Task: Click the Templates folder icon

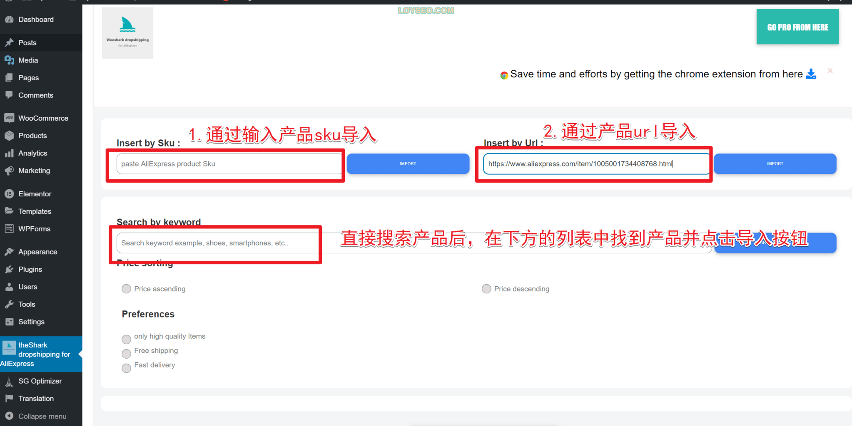Action: click(9, 211)
